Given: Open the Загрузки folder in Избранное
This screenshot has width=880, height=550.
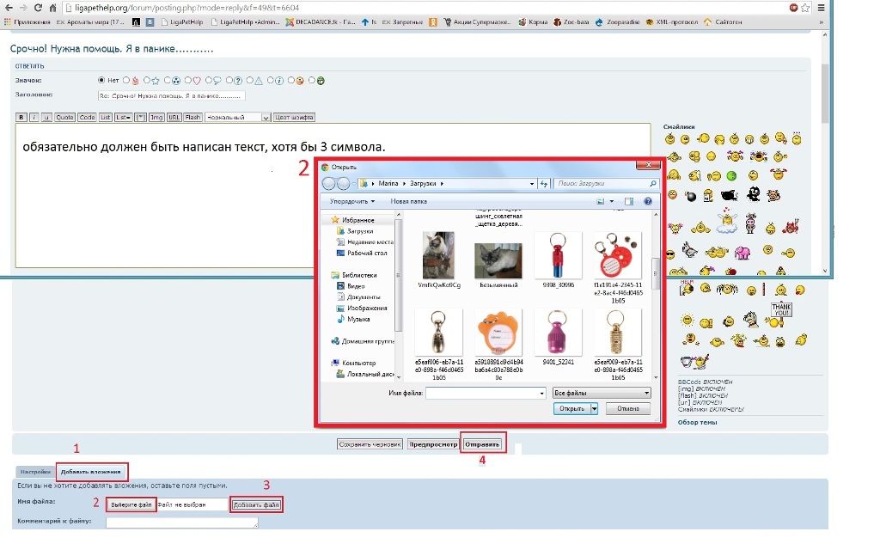Looking at the screenshot, I should 360,231.
